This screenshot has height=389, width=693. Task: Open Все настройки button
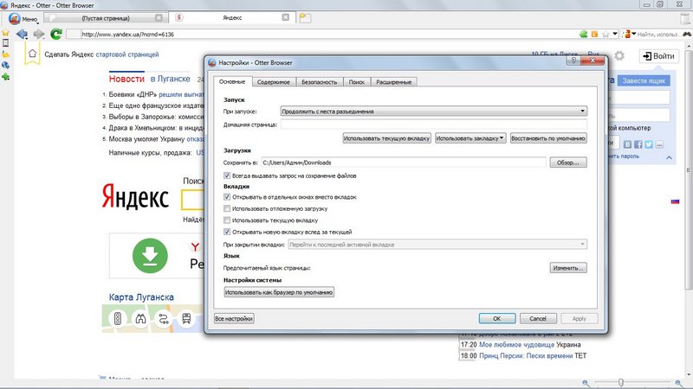(234, 318)
